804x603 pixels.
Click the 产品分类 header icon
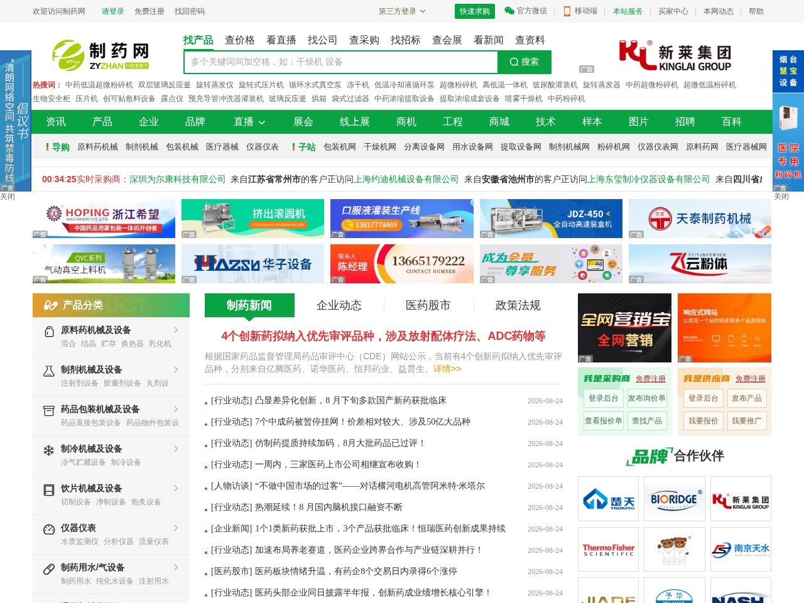(x=50, y=305)
